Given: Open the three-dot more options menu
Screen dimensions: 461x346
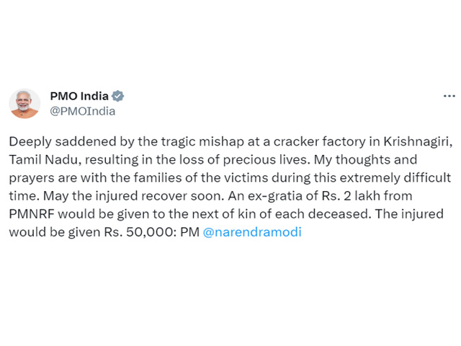Looking at the screenshot, I should click(449, 96).
